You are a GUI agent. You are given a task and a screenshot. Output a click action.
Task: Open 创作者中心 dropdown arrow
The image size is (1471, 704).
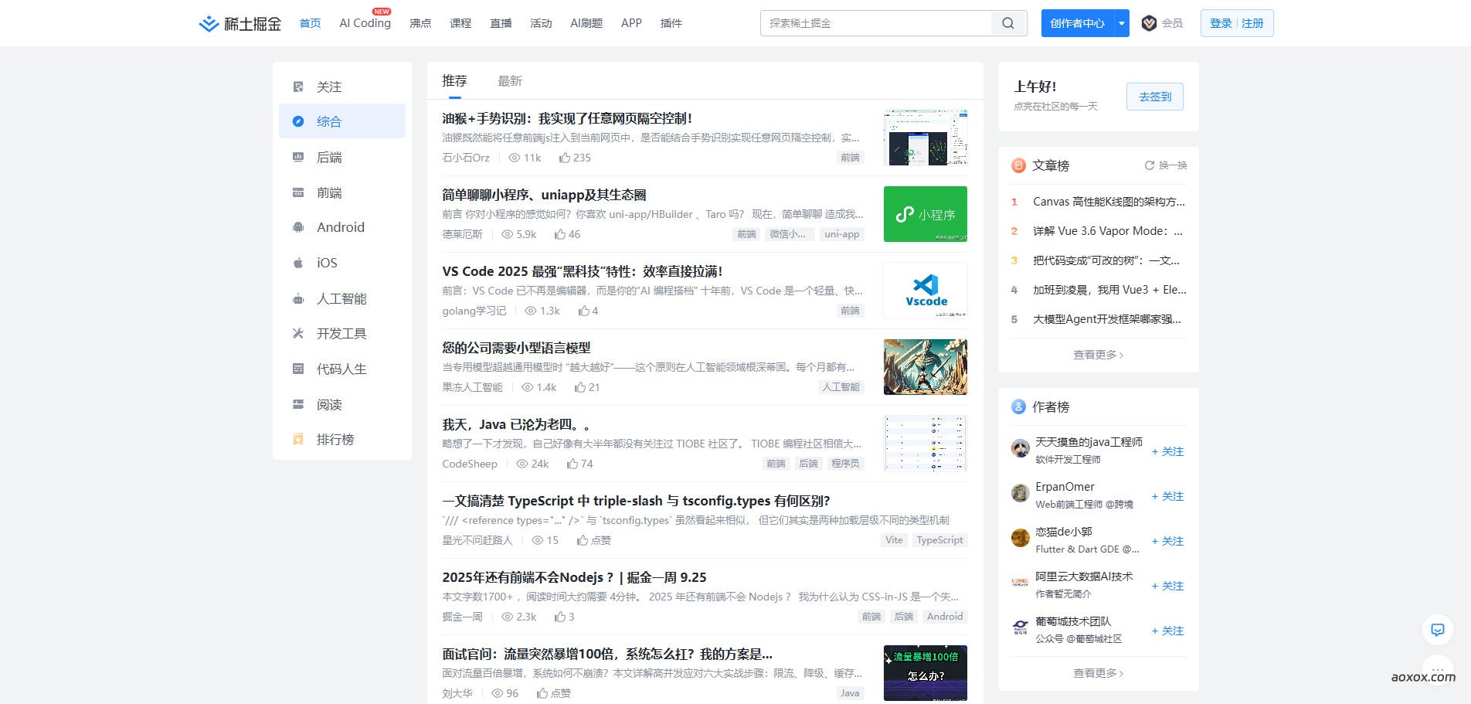[x=1121, y=22]
